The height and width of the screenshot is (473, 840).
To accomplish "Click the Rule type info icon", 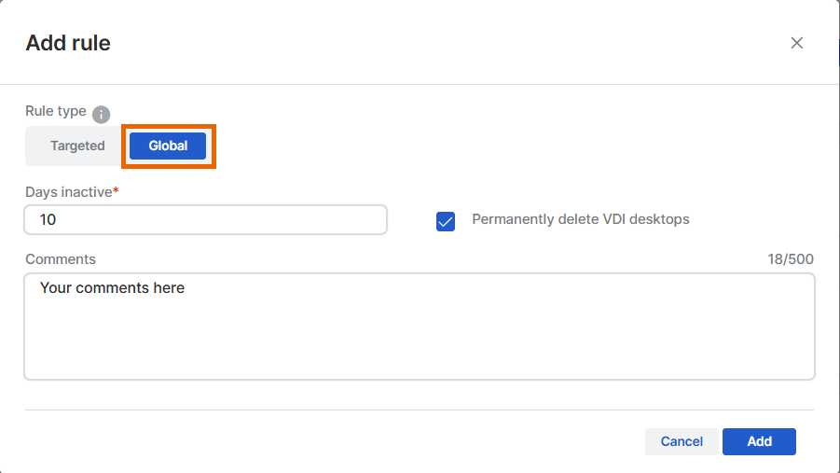I will (x=102, y=115).
